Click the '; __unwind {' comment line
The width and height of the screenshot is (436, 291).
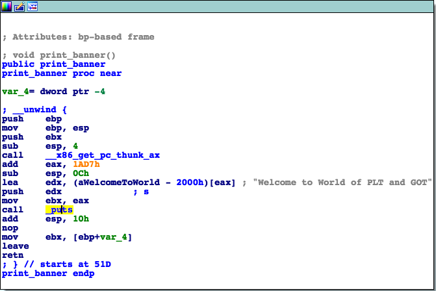point(34,110)
